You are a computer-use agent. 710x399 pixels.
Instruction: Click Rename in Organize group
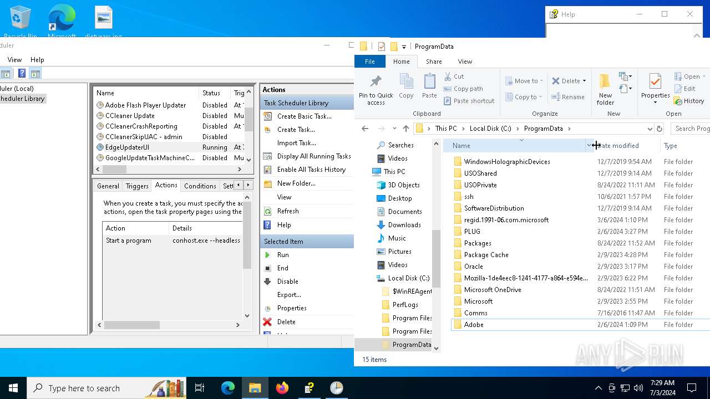pos(568,97)
